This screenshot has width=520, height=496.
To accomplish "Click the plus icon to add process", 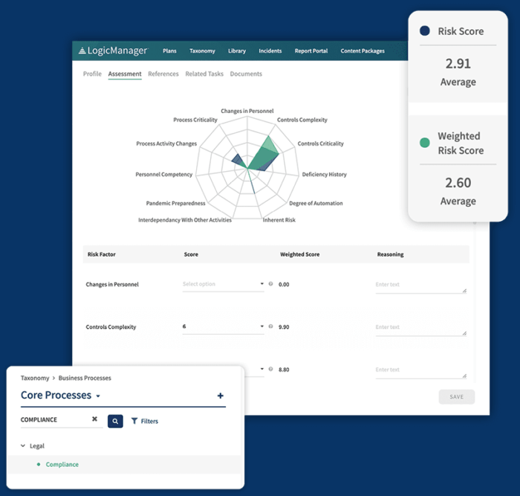I will (x=220, y=396).
